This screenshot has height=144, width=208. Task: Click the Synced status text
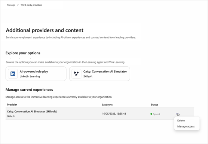[x=156, y=114]
